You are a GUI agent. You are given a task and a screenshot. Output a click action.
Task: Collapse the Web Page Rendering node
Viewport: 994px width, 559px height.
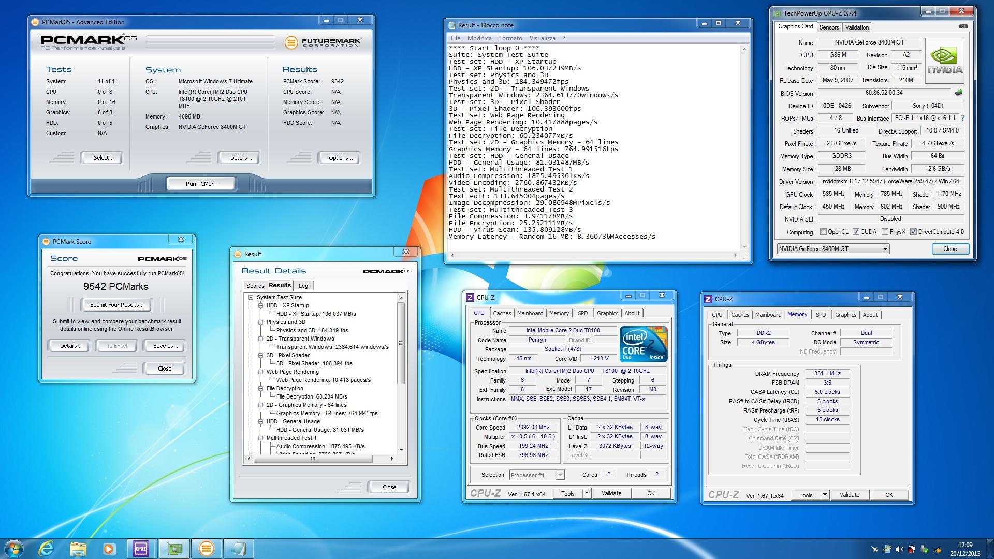click(261, 372)
